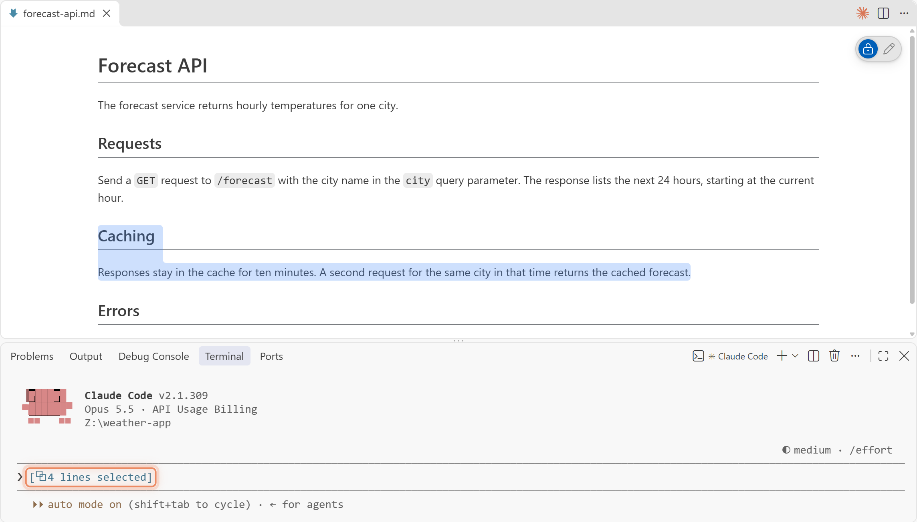Select the Terminal panel tab
Viewport: 917px width, 522px height.
click(224, 356)
